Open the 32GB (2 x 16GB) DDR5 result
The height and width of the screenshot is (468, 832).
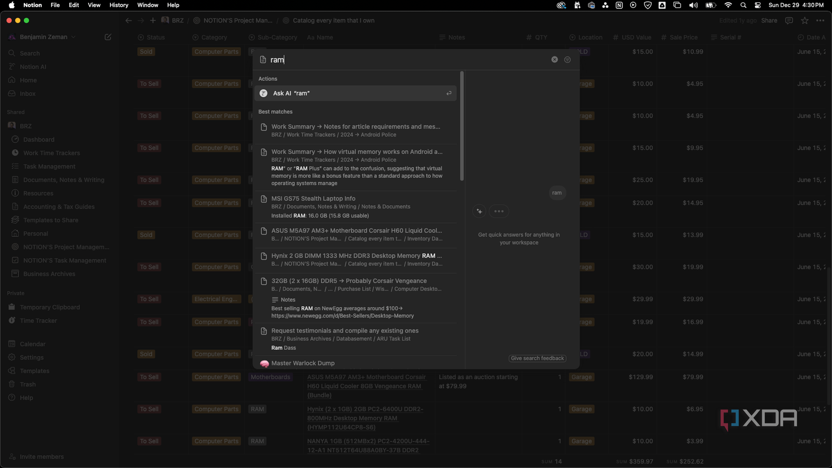coord(355,298)
